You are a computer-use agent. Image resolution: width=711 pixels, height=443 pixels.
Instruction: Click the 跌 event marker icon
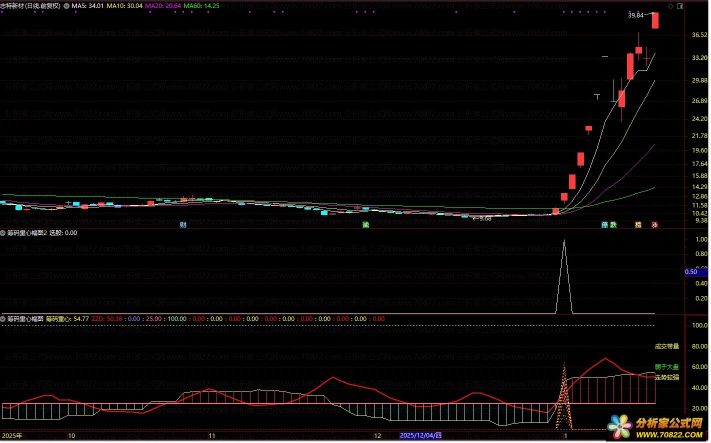tap(613, 225)
